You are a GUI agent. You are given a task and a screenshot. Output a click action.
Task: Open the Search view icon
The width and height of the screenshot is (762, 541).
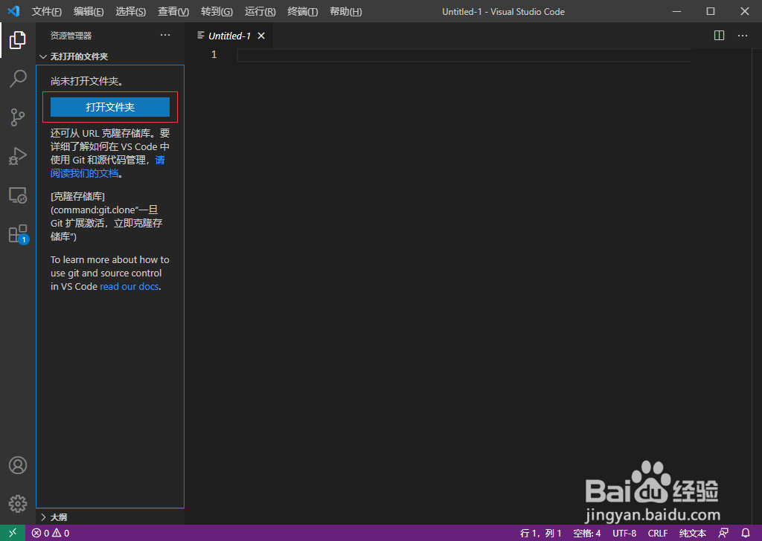[x=18, y=78]
